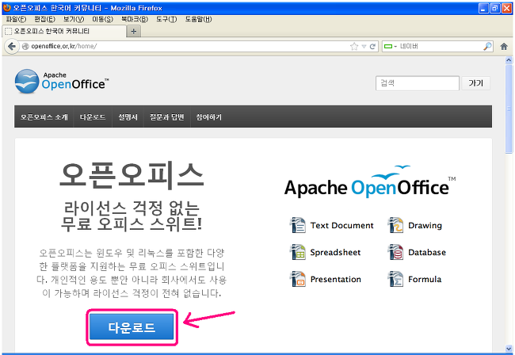Click the Formula label
The image size is (515, 355).
425,279
